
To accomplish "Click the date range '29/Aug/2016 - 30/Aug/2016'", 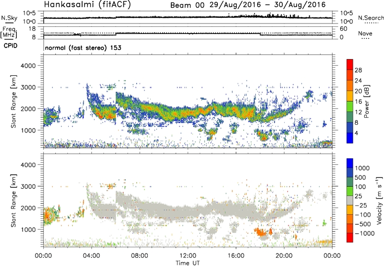I will 268,5.
